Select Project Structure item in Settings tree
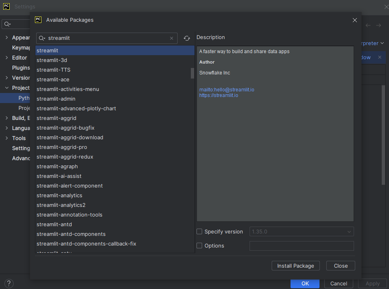 click(x=24, y=108)
